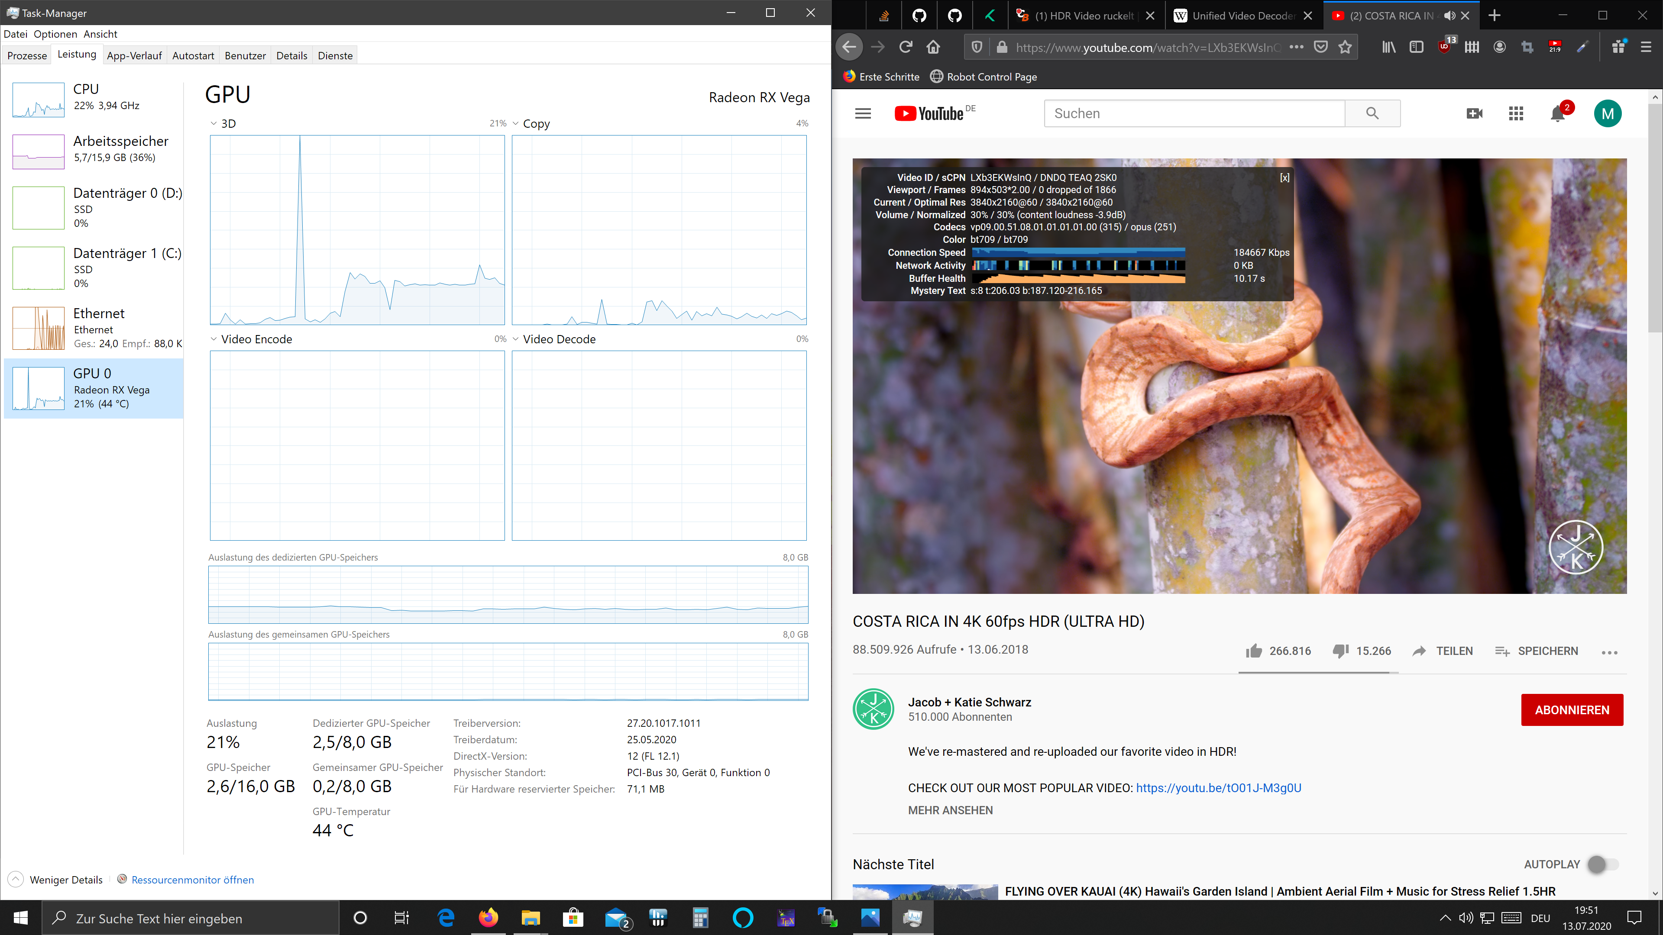Click the dislike thumbs-down icon
The width and height of the screenshot is (1663, 935).
1341,651
